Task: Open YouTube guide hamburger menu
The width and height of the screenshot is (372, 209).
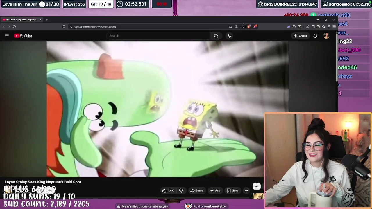Action: pyautogui.click(x=7, y=36)
